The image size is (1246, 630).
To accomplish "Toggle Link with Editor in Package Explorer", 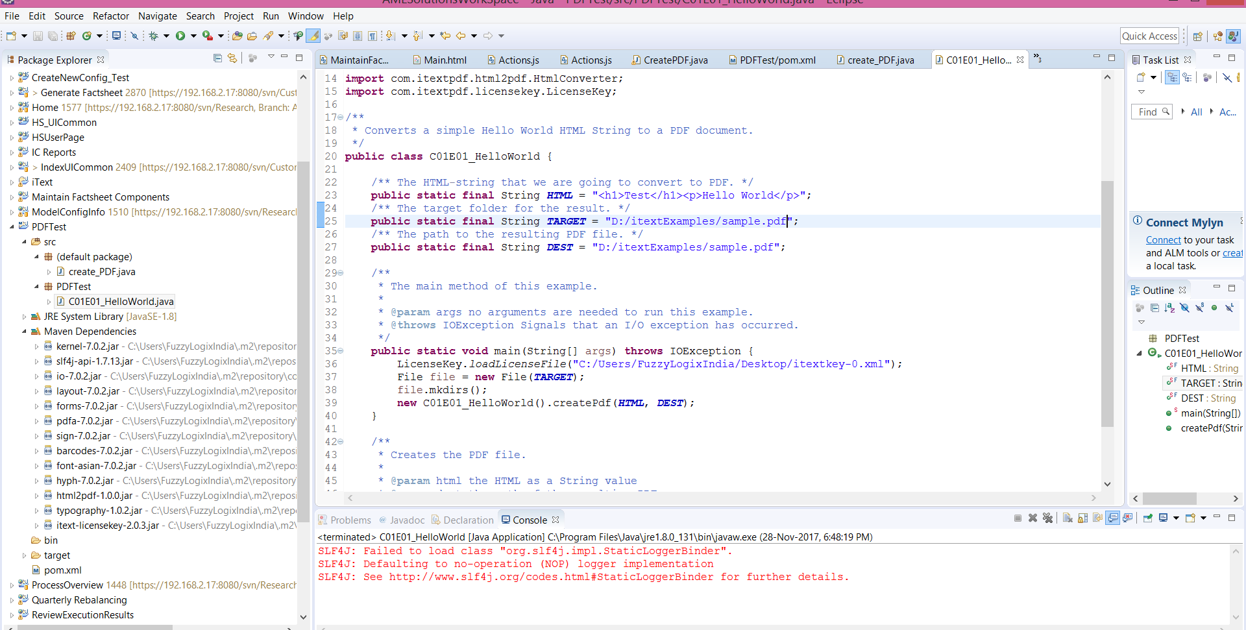I will tap(232, 58).
